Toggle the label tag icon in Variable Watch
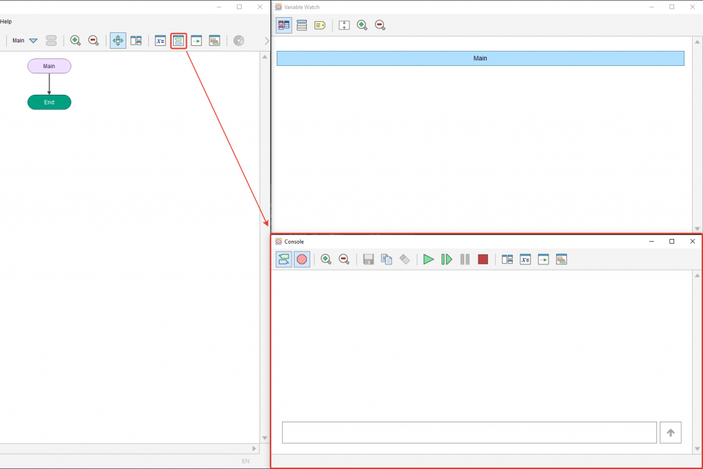Image resolution: width=703 pixels, height=469 pixels. (320, 25)
